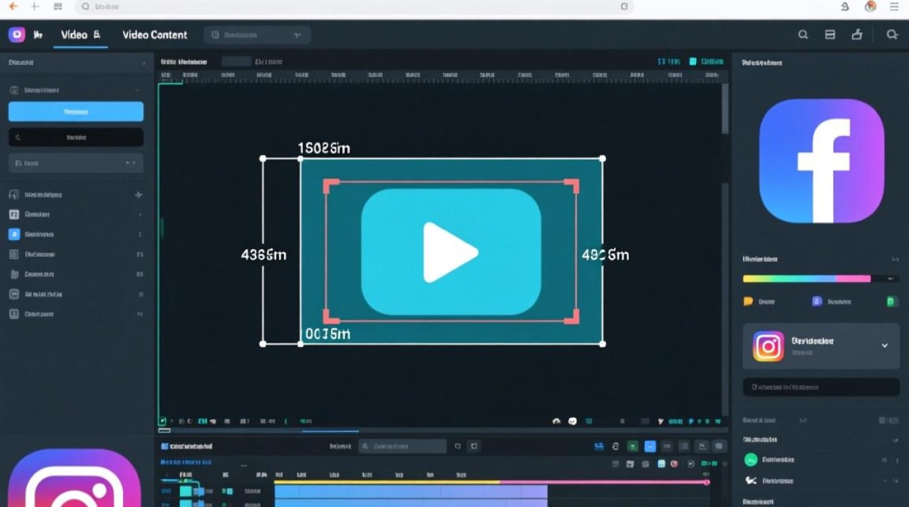The width and height of the screenshot is (909, 507).
Task: Click the pink end marker on the timeline
Action: pyautogui.click(x=707, y=482)
